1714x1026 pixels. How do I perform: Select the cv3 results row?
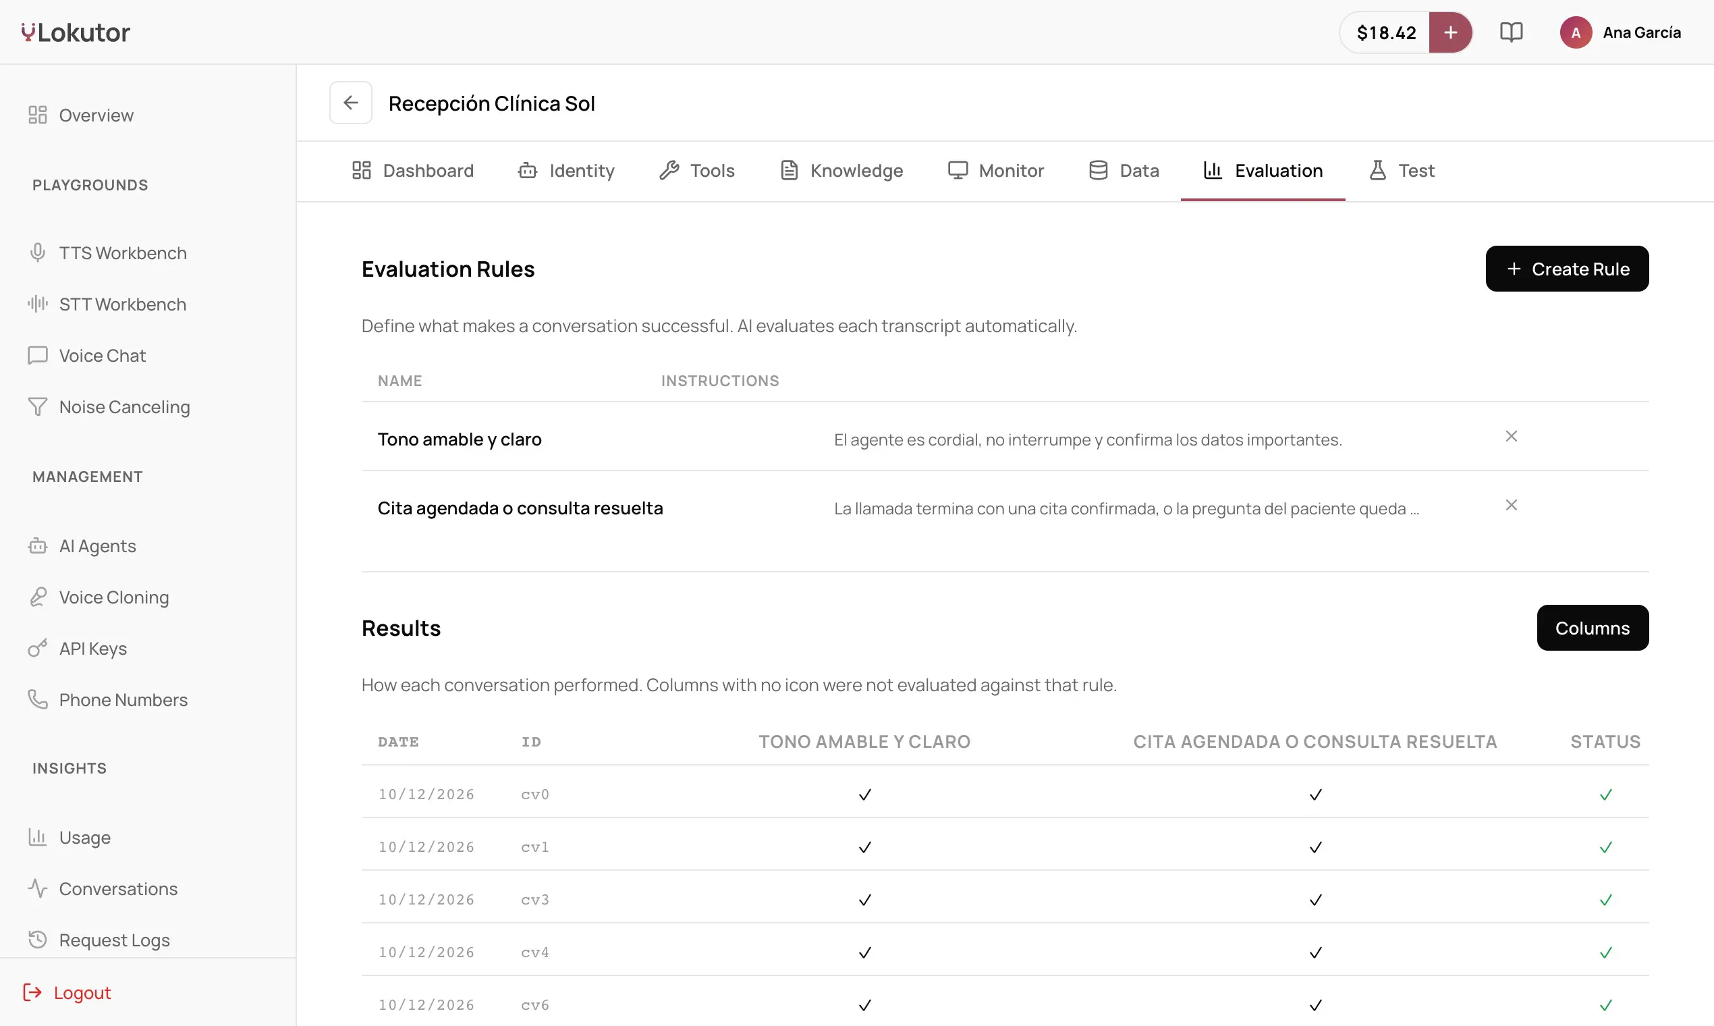point(1005,900)
